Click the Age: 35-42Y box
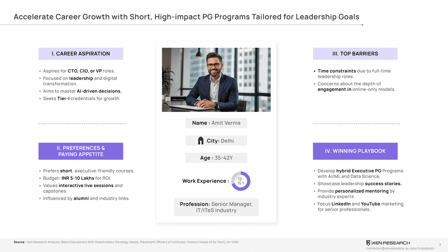The image size is (448, 252). pyautogui.click(x=216, y=158)
